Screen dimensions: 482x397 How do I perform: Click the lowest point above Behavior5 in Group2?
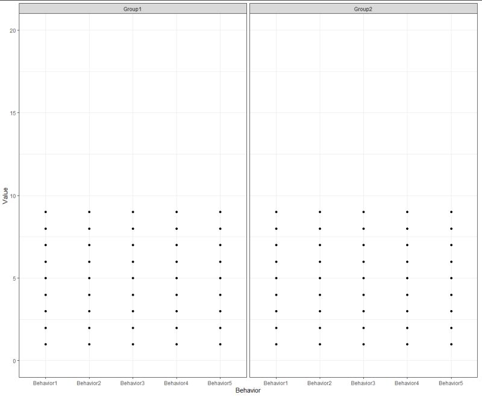[451, 345]
